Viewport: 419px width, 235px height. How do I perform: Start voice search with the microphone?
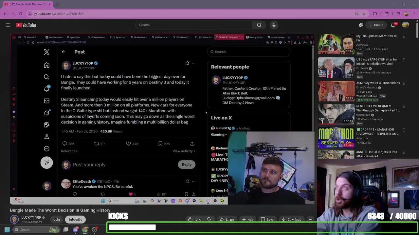pos(274,25)
